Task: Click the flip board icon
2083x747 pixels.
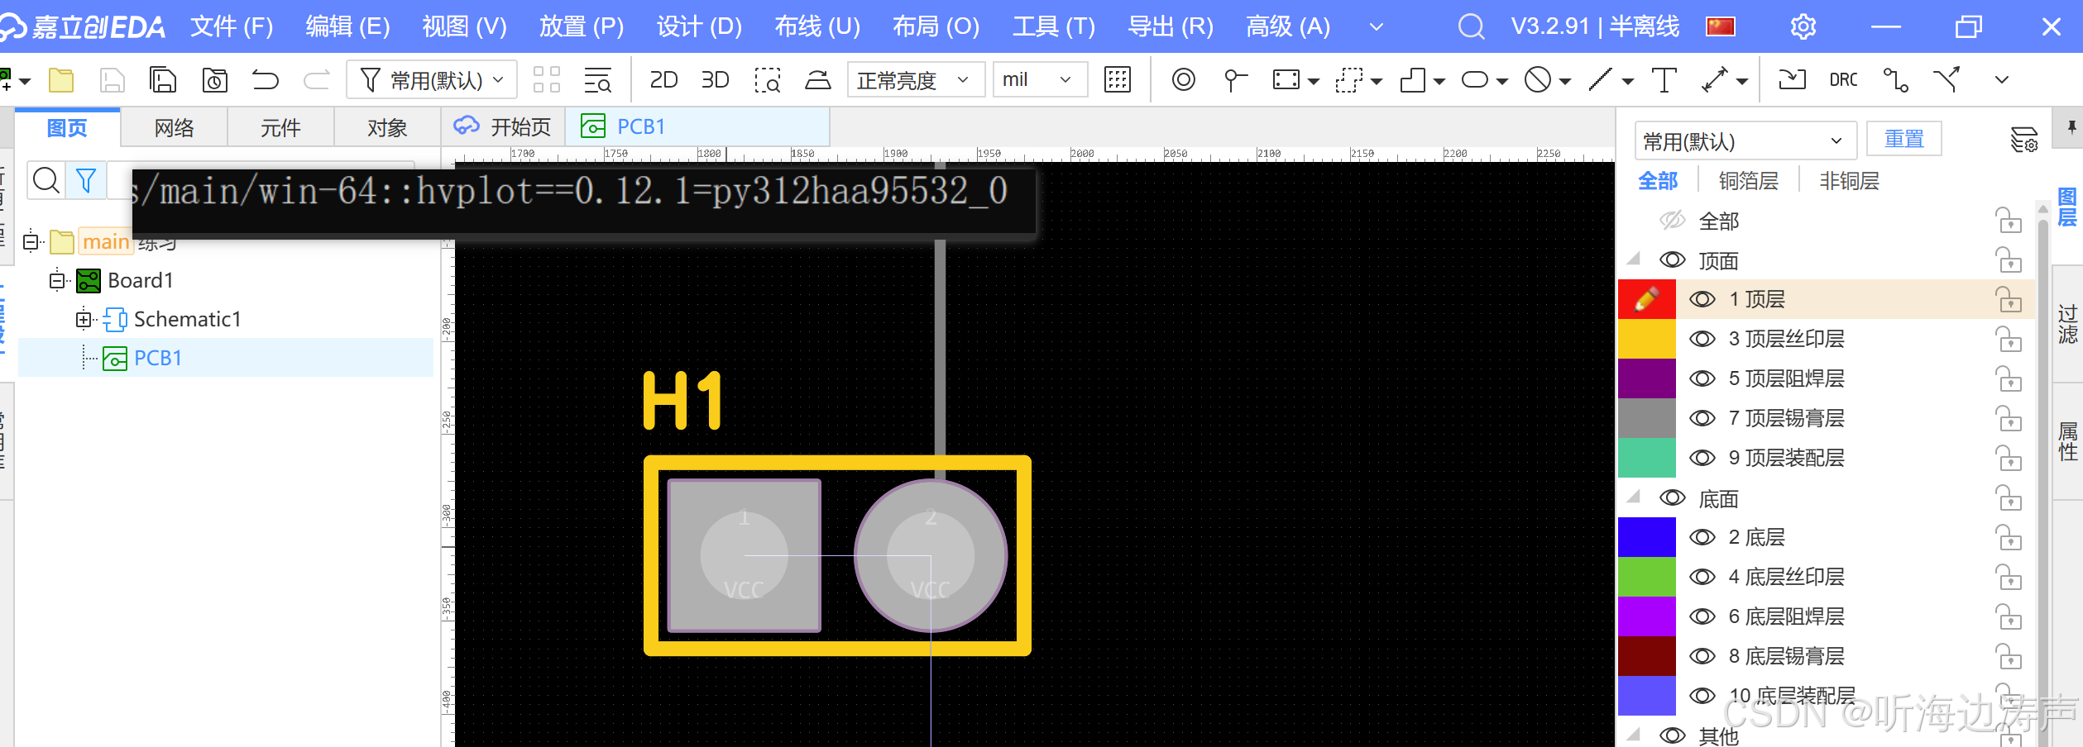Action: pos(818,80)
